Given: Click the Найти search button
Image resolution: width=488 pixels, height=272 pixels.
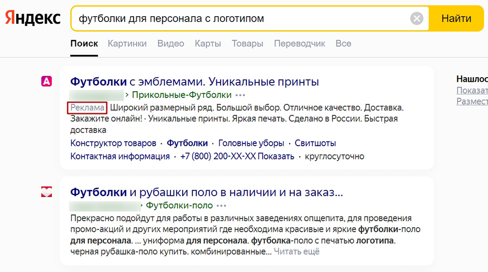Looking at the screenshot, I should point(456,19).
